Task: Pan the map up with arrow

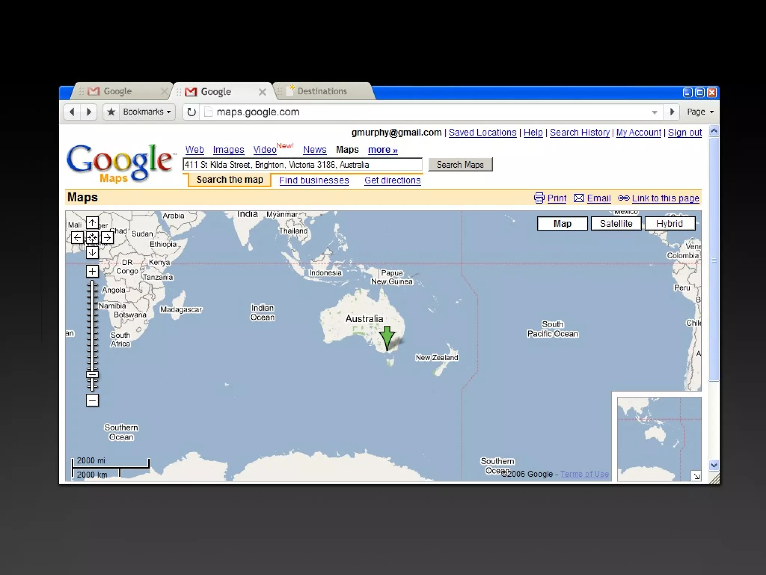Action: pyautogui.click(x=92, y=223)
